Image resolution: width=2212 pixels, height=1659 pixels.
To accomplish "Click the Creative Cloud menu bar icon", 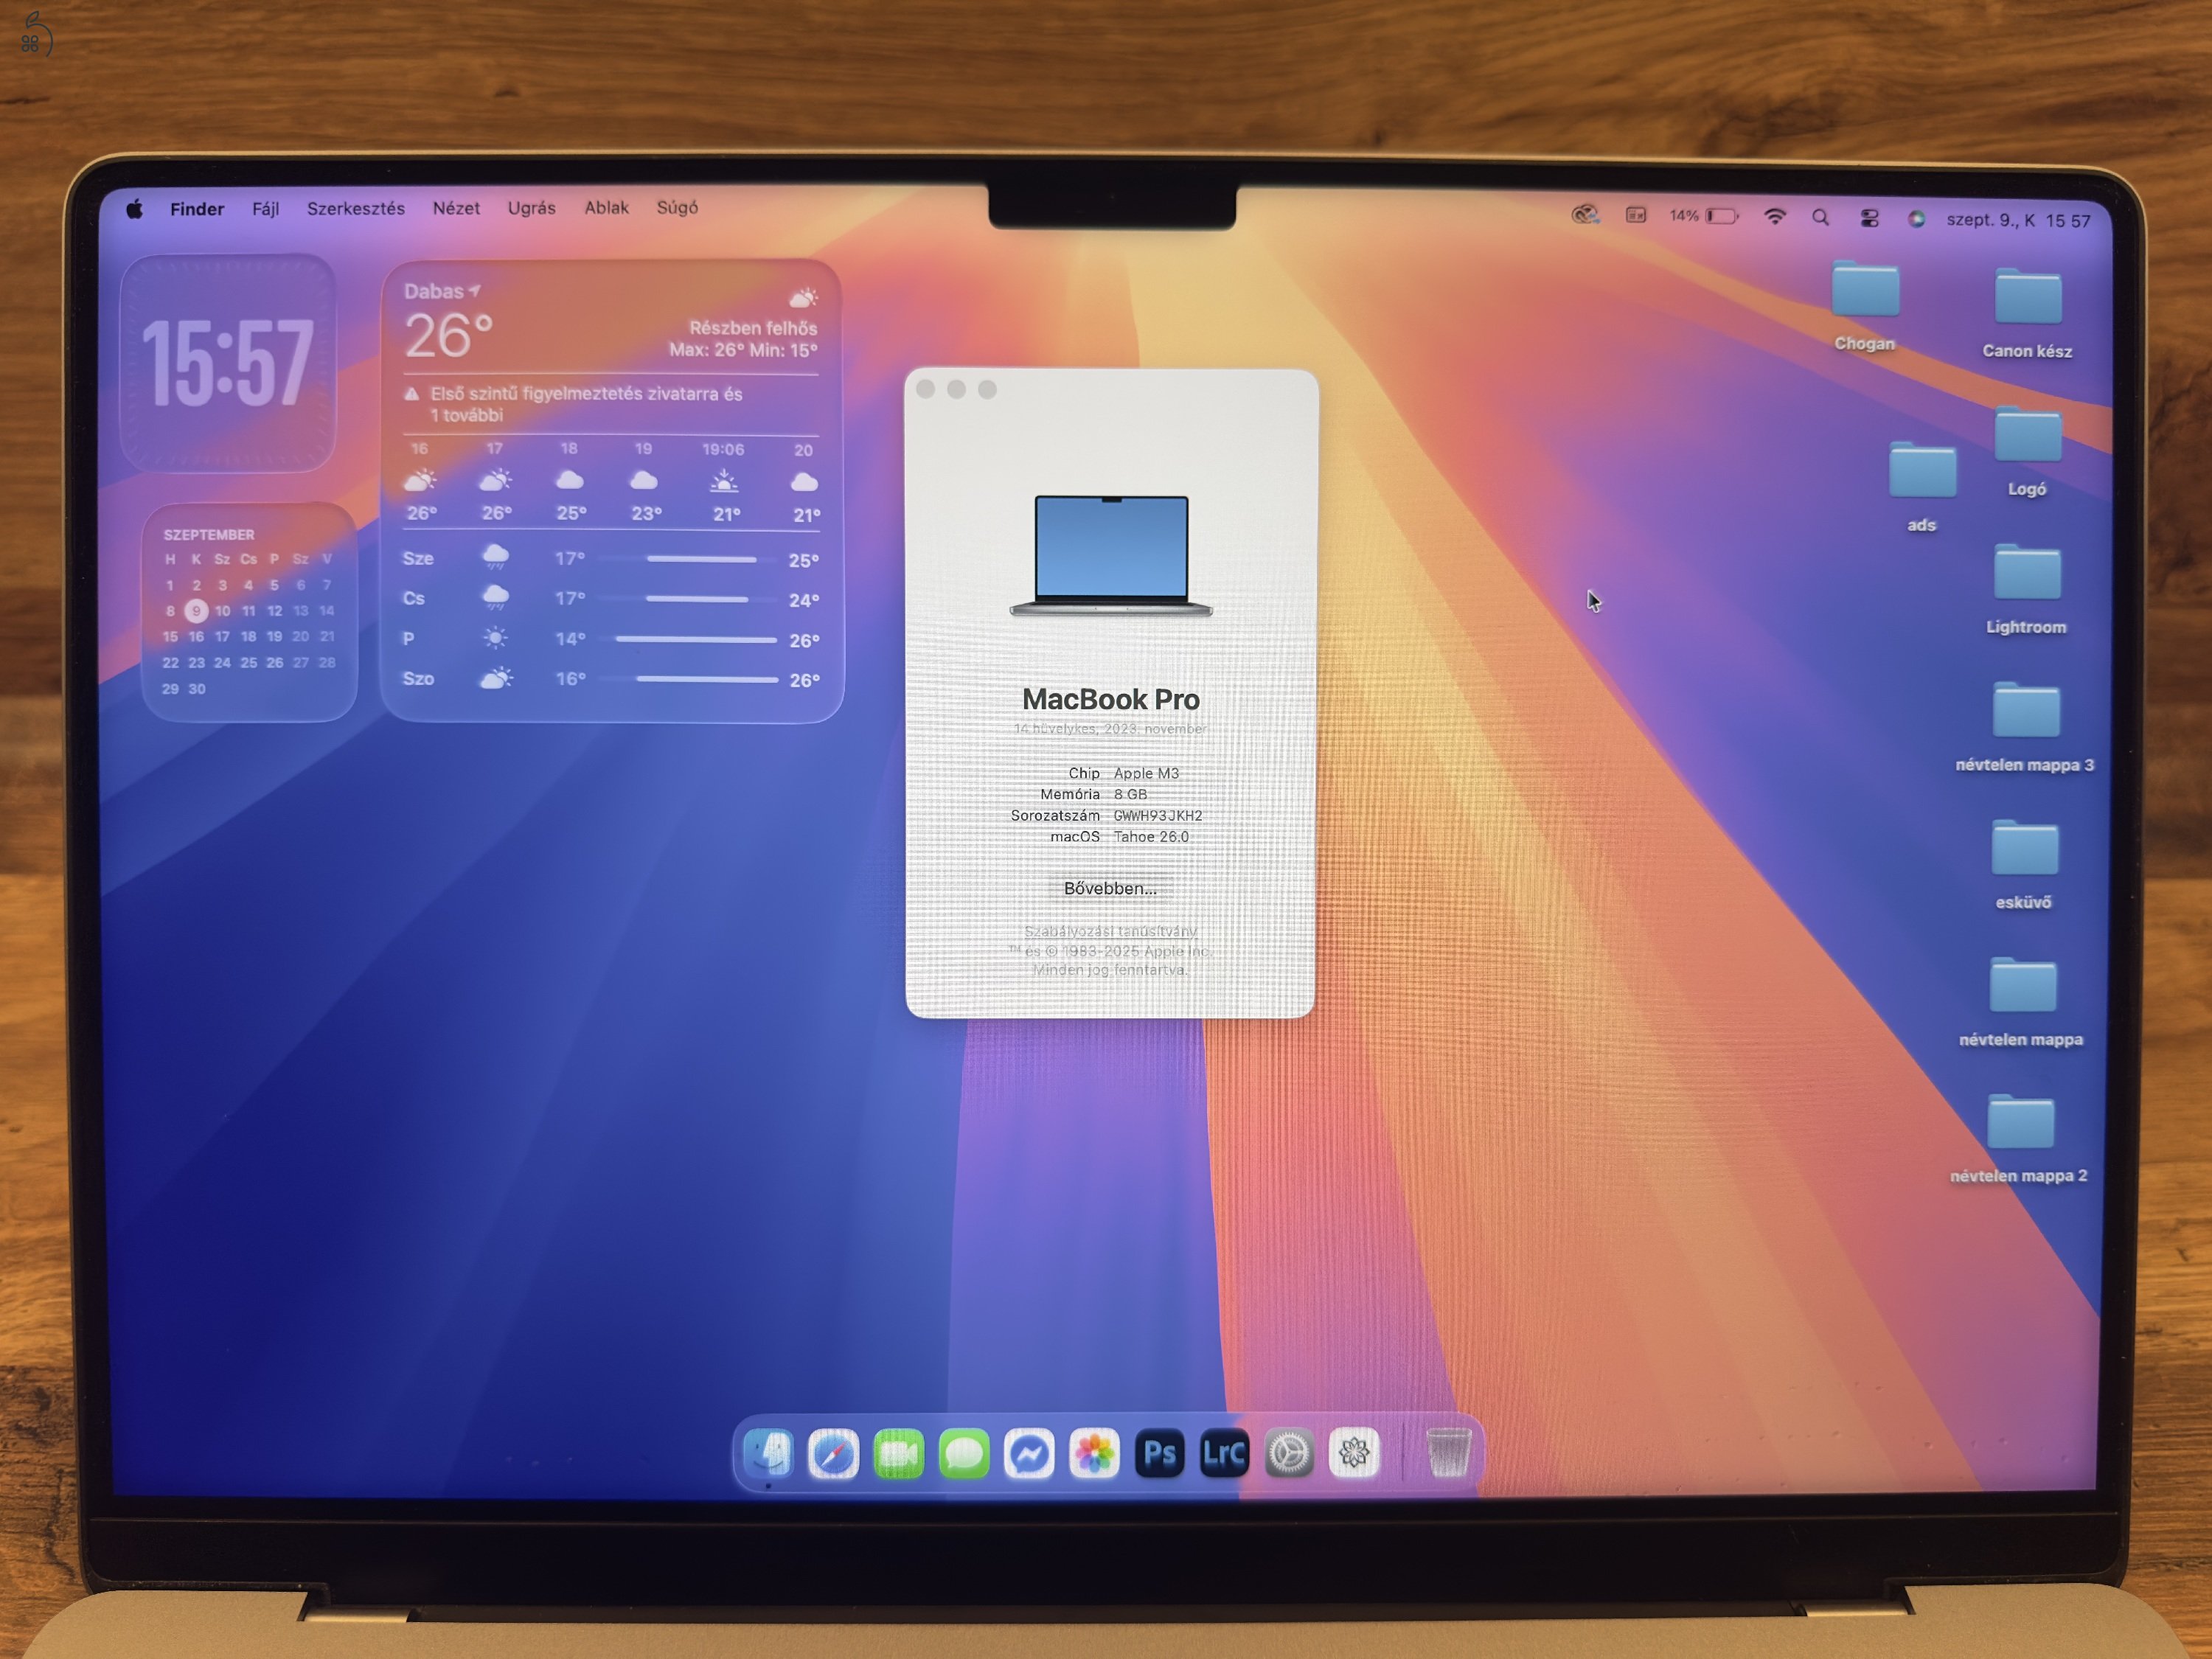I will click(1585, 215).
